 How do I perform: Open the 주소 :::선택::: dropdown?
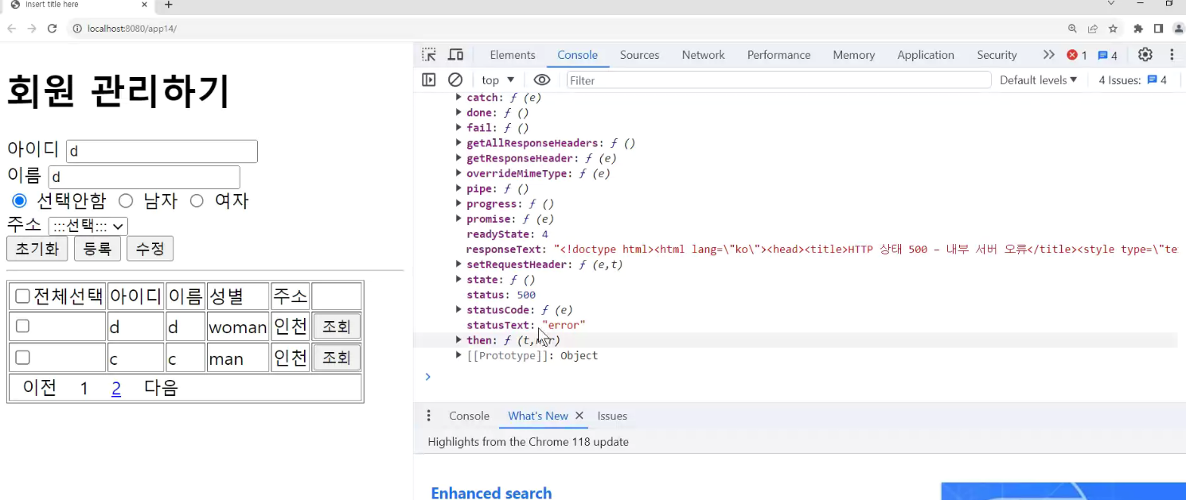[88, 227]
